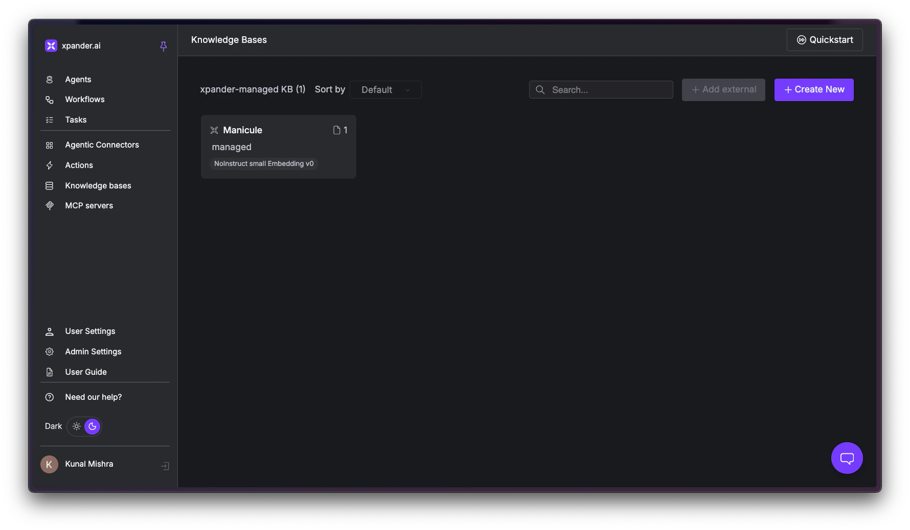Click the Actions lightning bolt icon
Image resolution: width=910 pixels, height=530 pixels.
click(x=50, y=165)
